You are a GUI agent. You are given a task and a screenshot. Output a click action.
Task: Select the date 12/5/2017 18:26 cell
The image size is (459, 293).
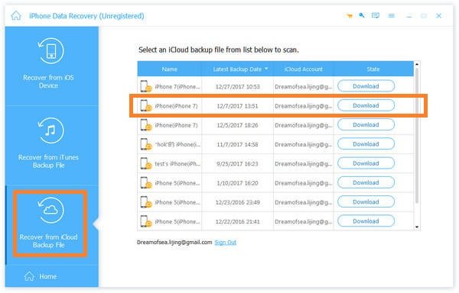[237, 125]
